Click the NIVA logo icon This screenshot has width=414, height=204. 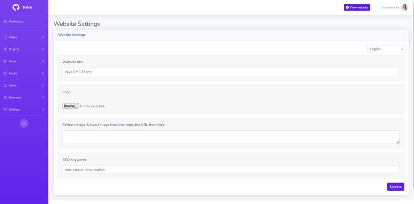(x=16, y=7)
